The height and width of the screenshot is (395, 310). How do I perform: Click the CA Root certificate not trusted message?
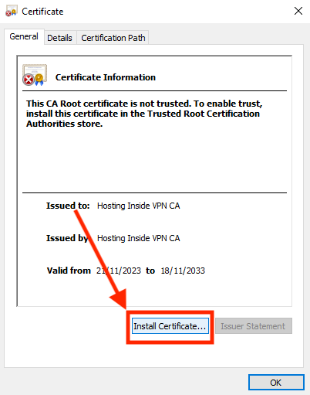pyautogui.click(x=144, y=114)
